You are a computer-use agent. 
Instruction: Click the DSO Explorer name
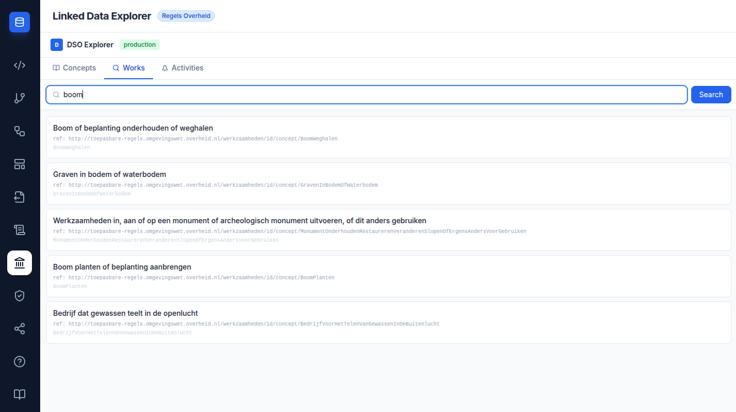tap(90, 45)
